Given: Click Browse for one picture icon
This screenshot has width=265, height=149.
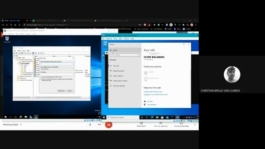Looking at the screenshot, I should pyautogui.click(x=146, y=79).
